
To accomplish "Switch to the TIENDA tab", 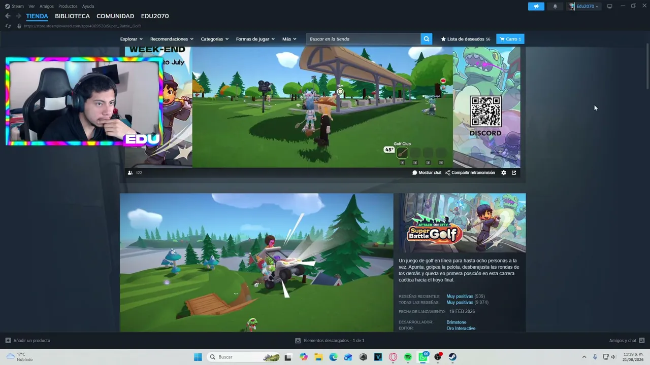I will (x=37, y=16).
